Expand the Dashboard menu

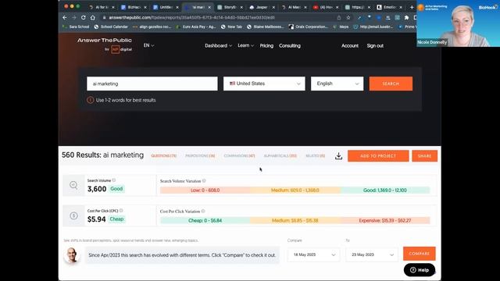click(x=219, y=45)
